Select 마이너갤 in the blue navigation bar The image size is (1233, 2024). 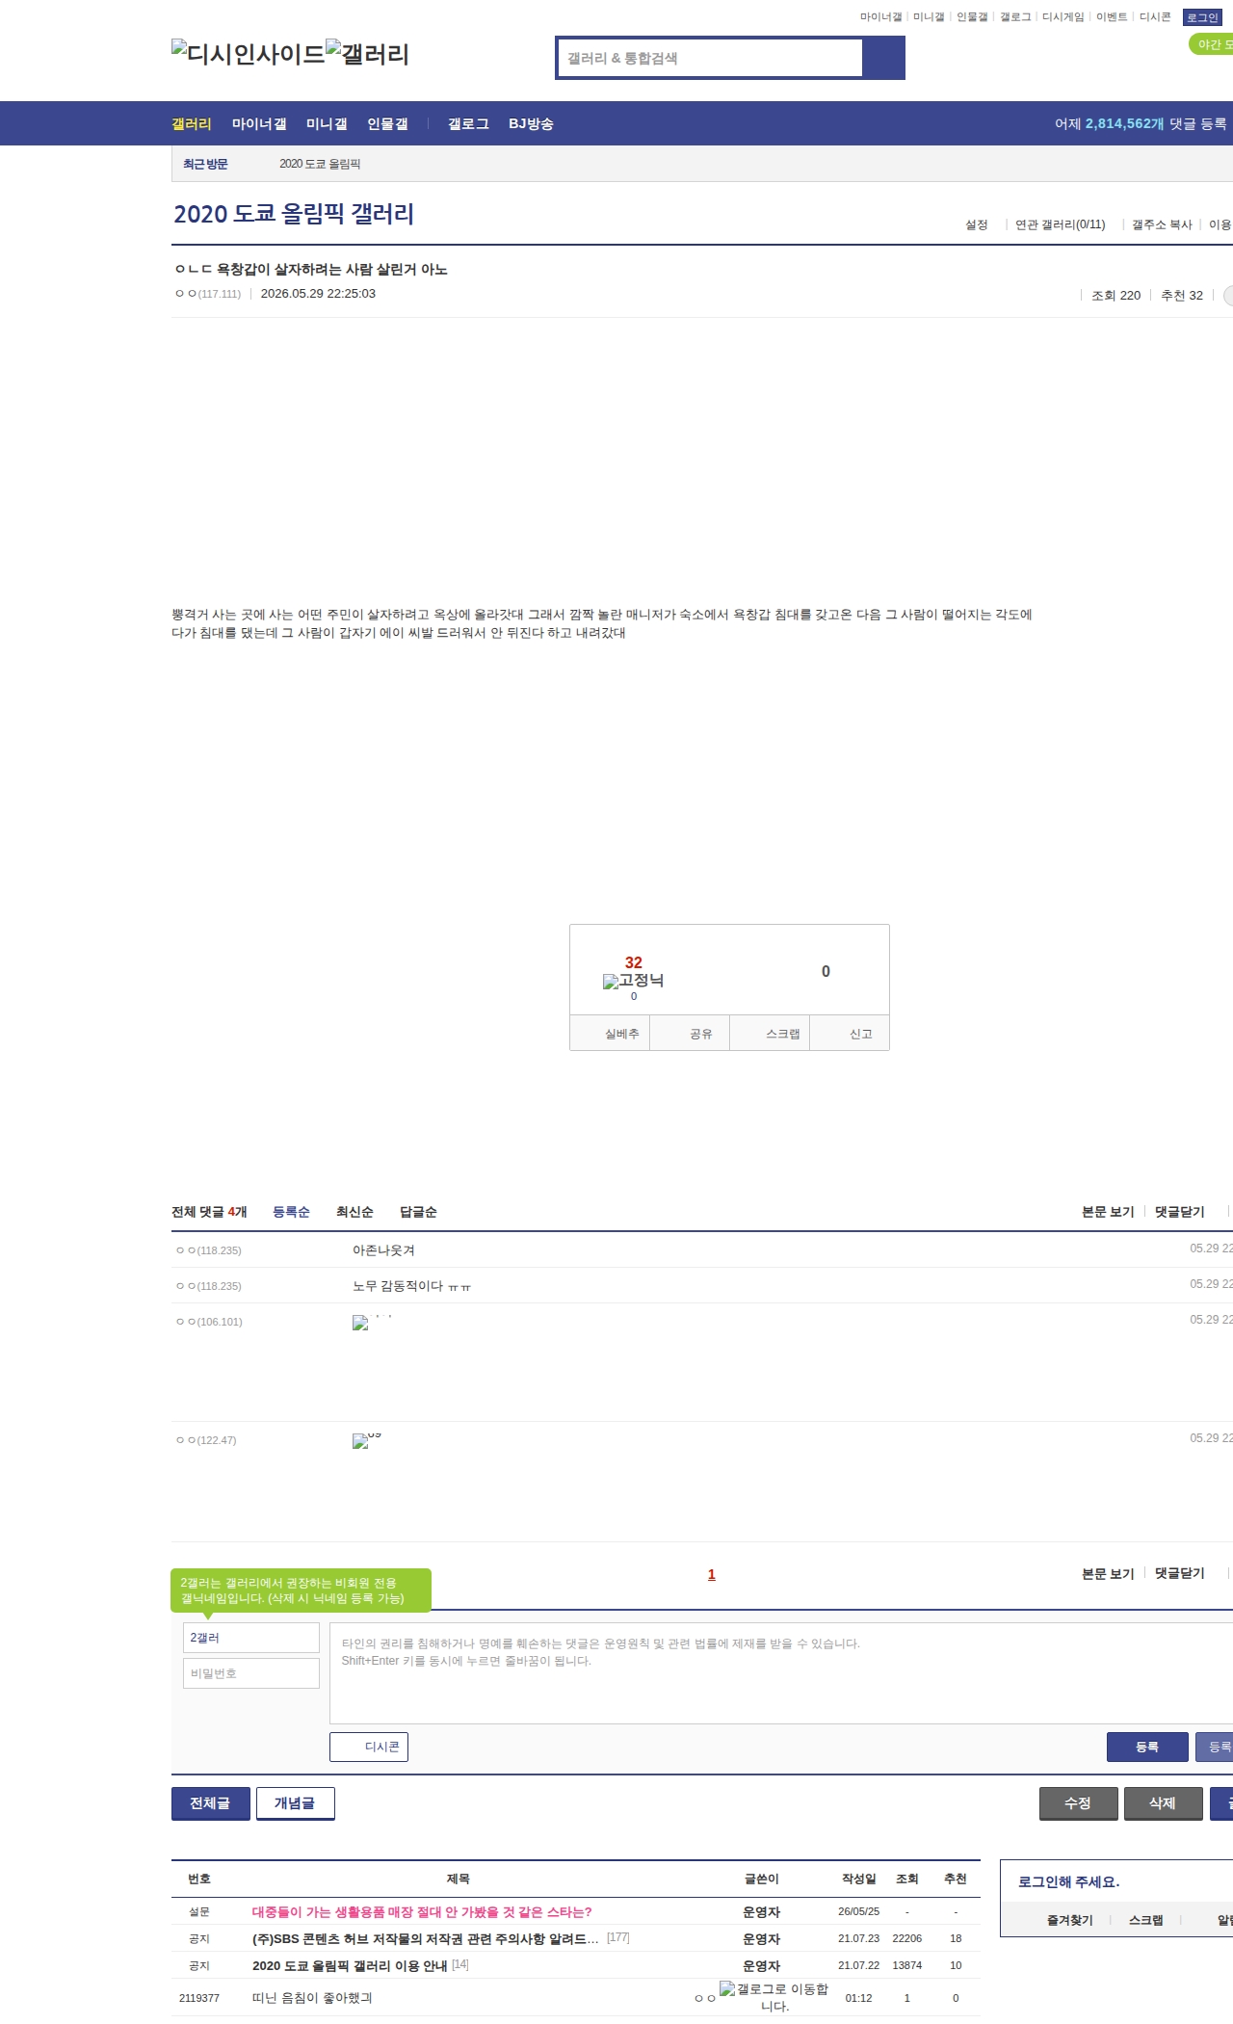259,124
